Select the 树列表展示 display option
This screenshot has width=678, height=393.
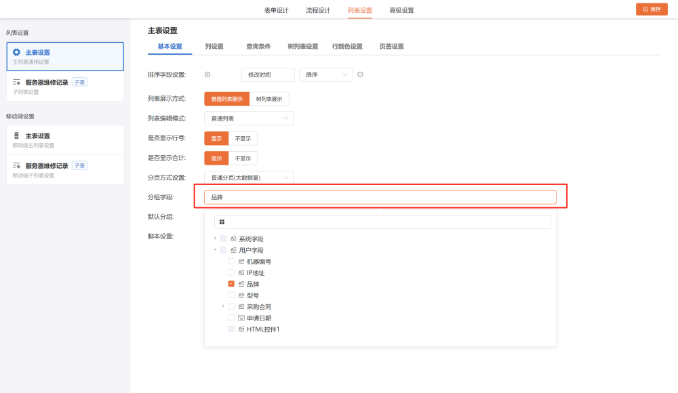coord(269,99)
